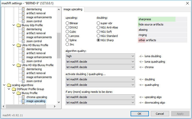
Task: Click the aliasing indicator bar
Action: coord(162,30)
